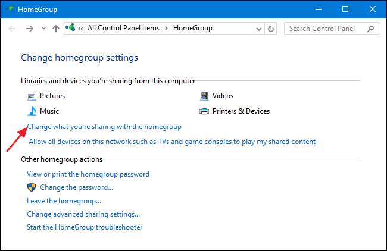
Task: Open Change what you're sharing link
Action: coord(104,127)
